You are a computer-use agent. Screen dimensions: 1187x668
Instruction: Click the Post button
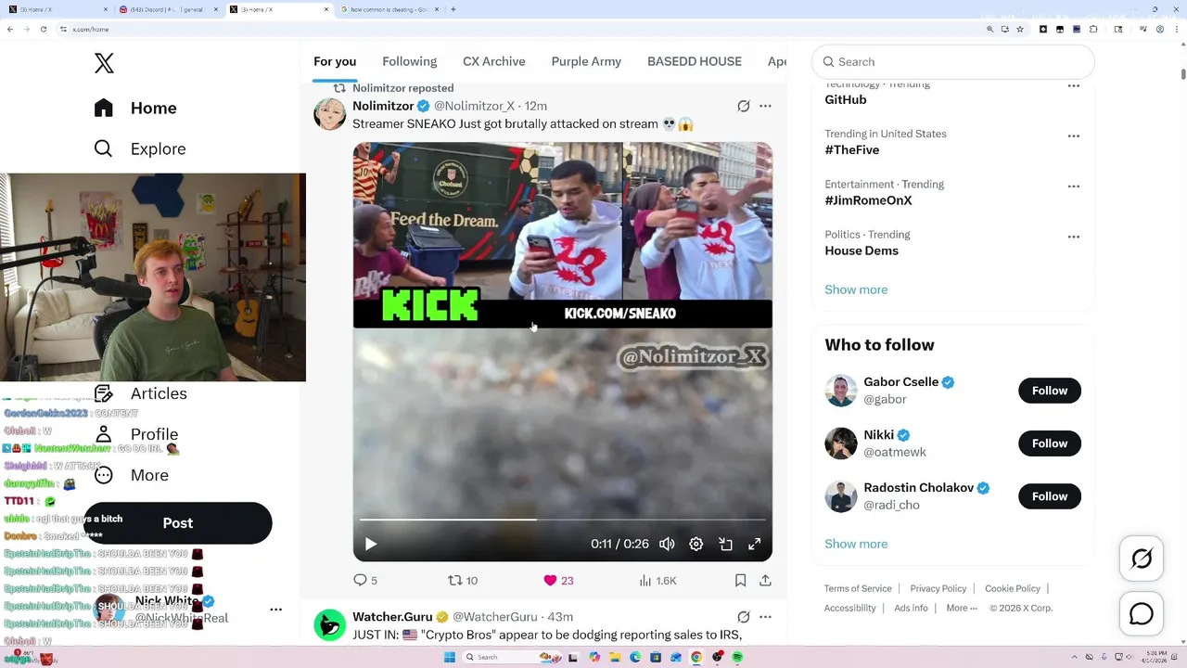pyautogui.click(x=178, y=523)
